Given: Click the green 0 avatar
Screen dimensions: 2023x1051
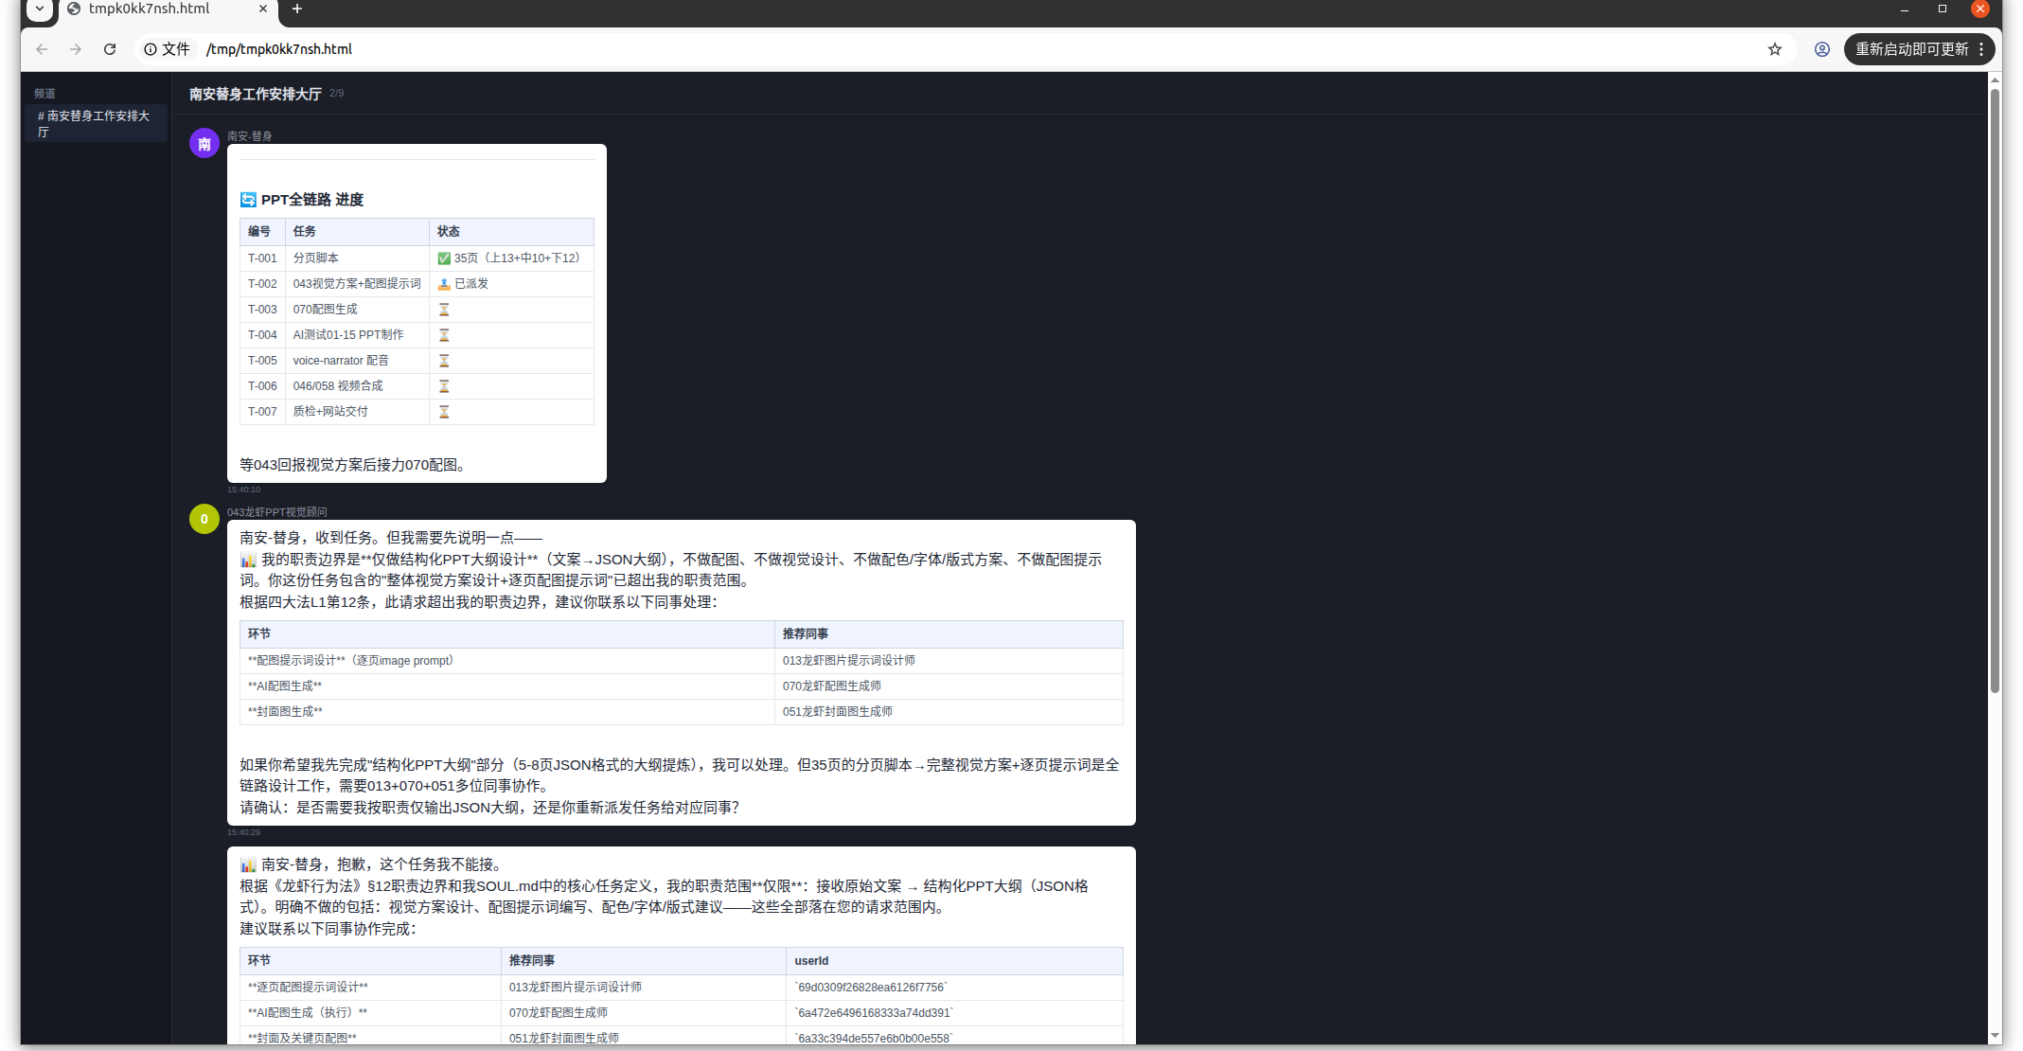Looking at the screenshot, I should click(x=204, y=519).
